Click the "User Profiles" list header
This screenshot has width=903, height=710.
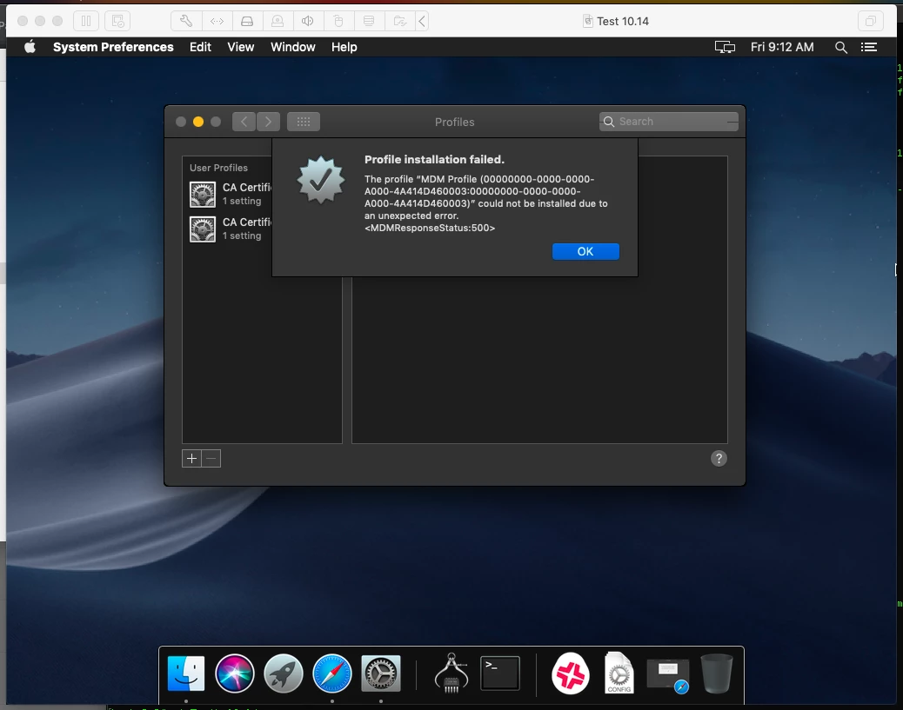click(219, 168)
